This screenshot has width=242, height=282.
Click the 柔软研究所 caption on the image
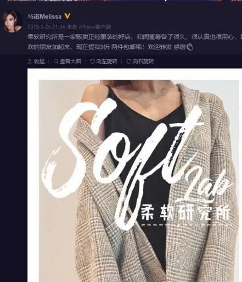coord(185,212)
